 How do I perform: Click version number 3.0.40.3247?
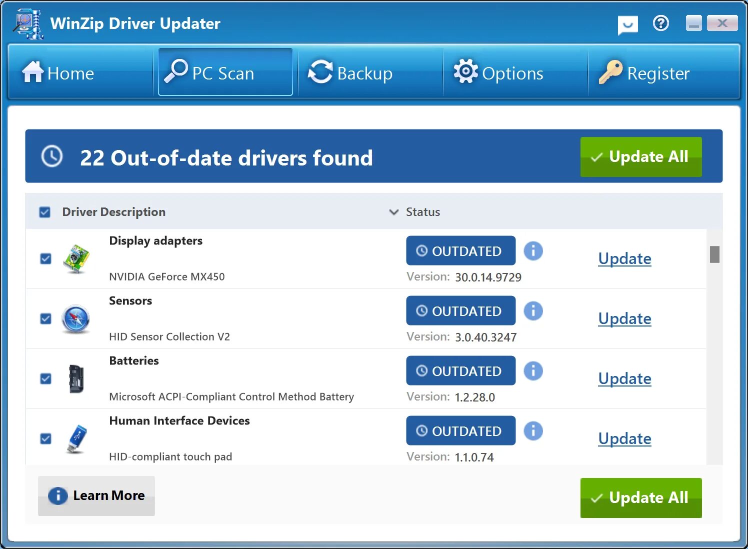485,337
